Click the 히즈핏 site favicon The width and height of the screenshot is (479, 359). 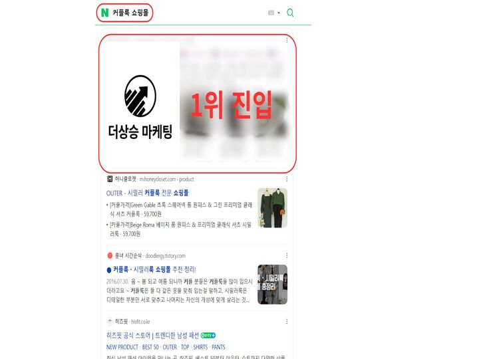click(110, 322)
